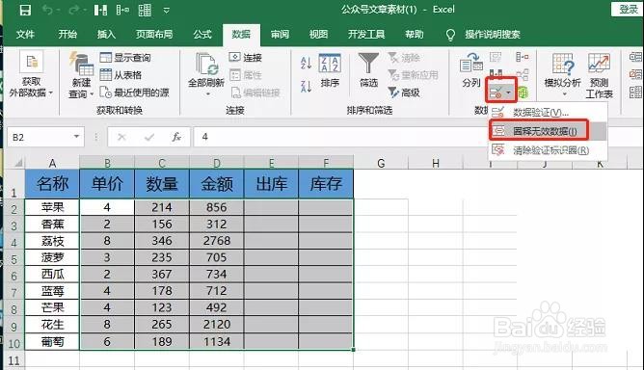Image resolution: width=644 pixels, height=370 pixels.
Task: Click the Save icon in quick access toolbar
Action: coord(25,11)
